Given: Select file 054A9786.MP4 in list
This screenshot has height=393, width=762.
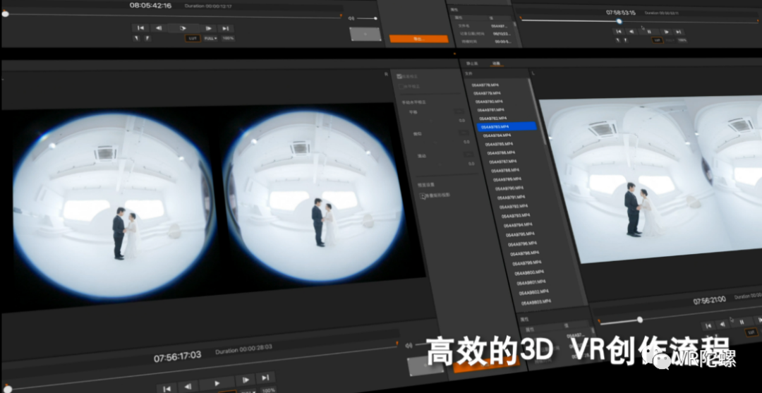Looking at the screenshot, I should point(501,152).
